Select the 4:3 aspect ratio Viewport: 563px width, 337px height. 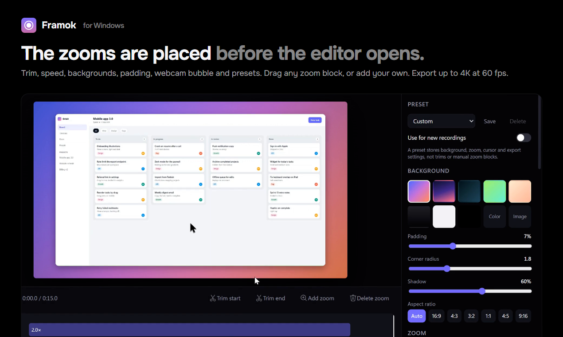[454, 316]
